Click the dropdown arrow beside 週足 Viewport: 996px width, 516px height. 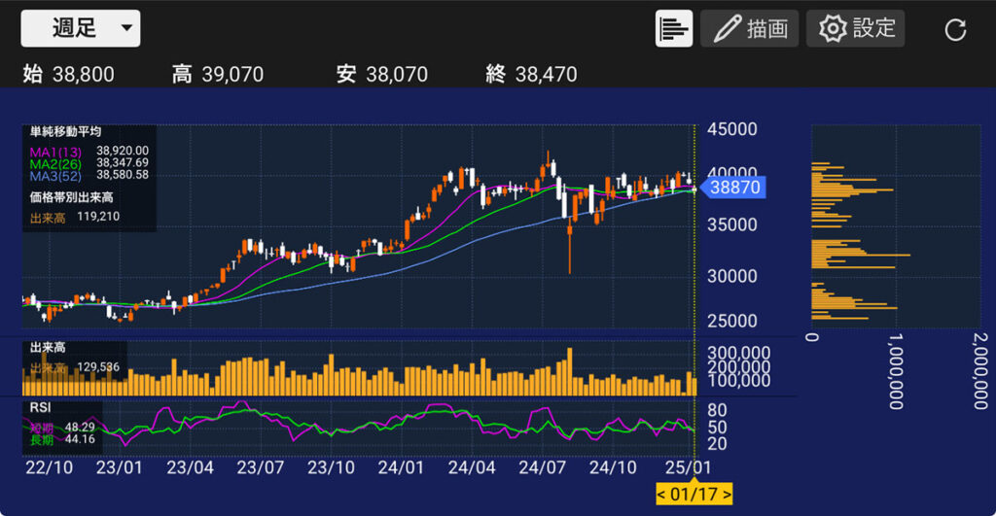tap(127, 28)
